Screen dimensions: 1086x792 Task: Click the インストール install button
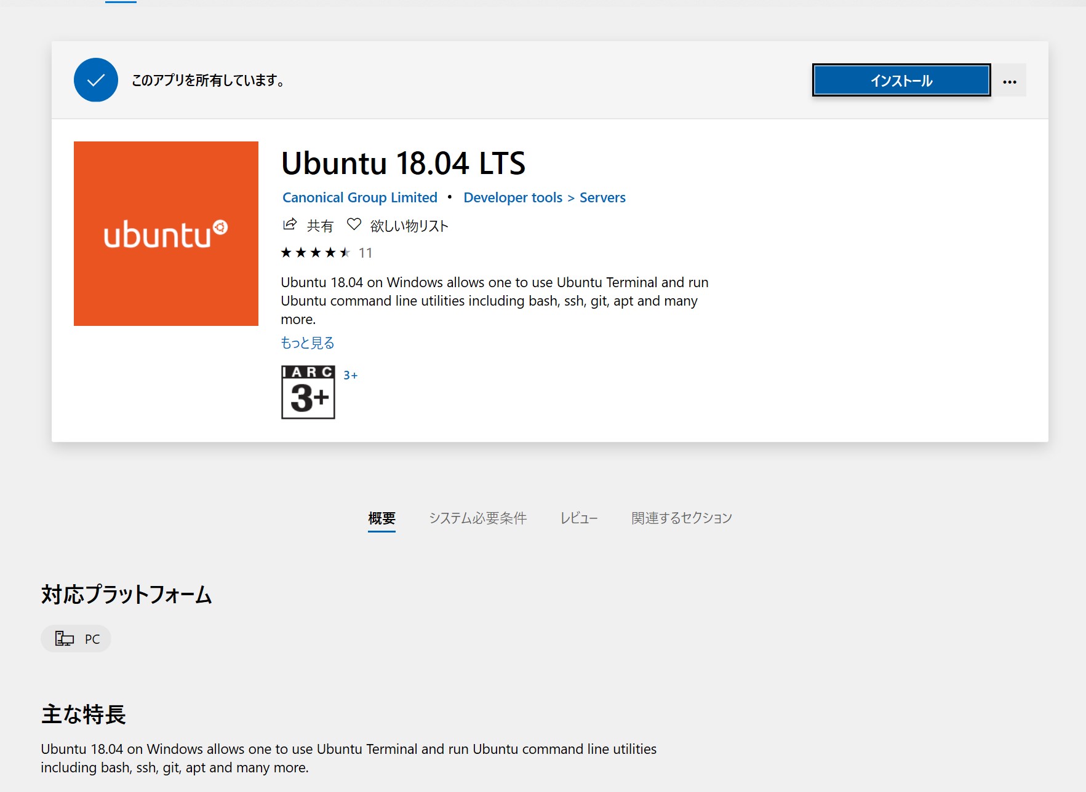[x=901, y=81]
